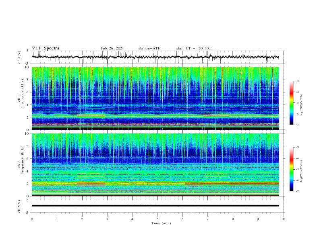Screen dimensions: 319x246
Task: Click the ch.2 spectrogram plot
Action: pyautogui.click(x=155, y=165)
